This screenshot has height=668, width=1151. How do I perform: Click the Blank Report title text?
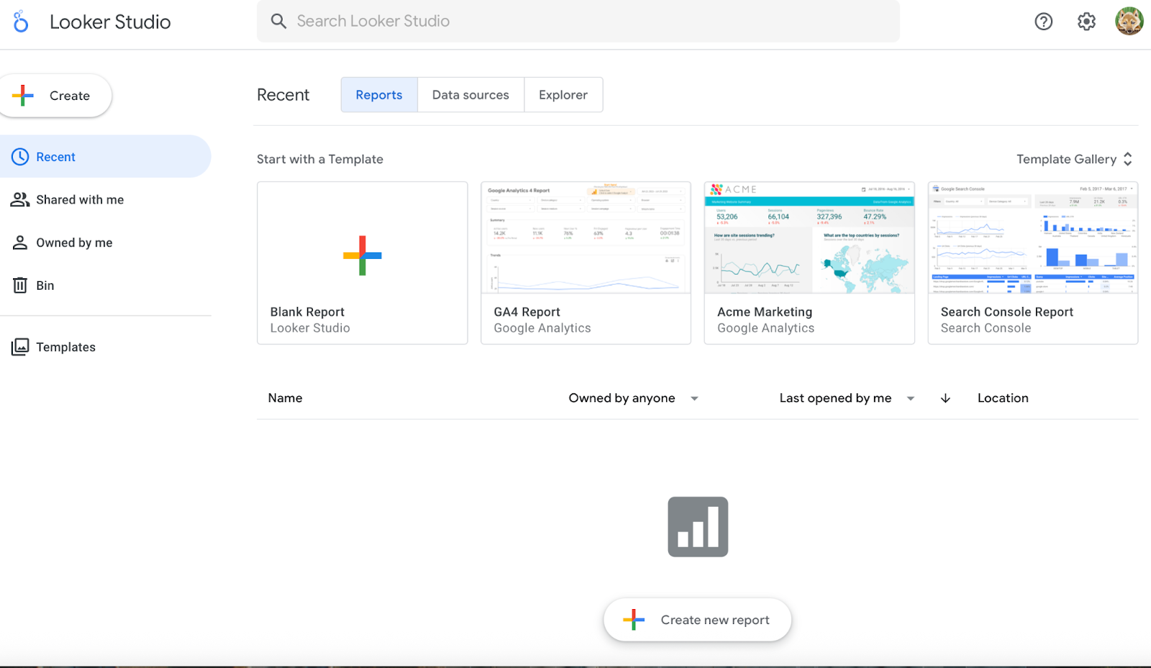pyautogui.click(x=307, y=312)
